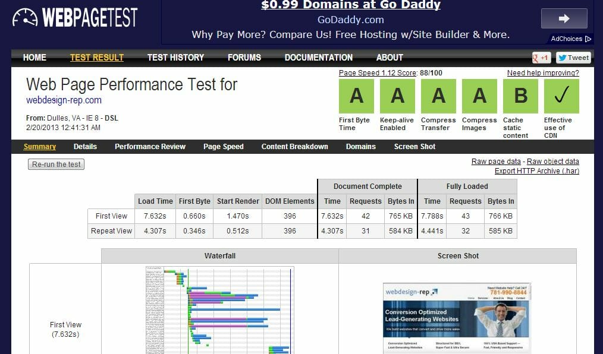603x354 pixels.
Task: Open the Page Speed tab
Action: coord(224,147)
